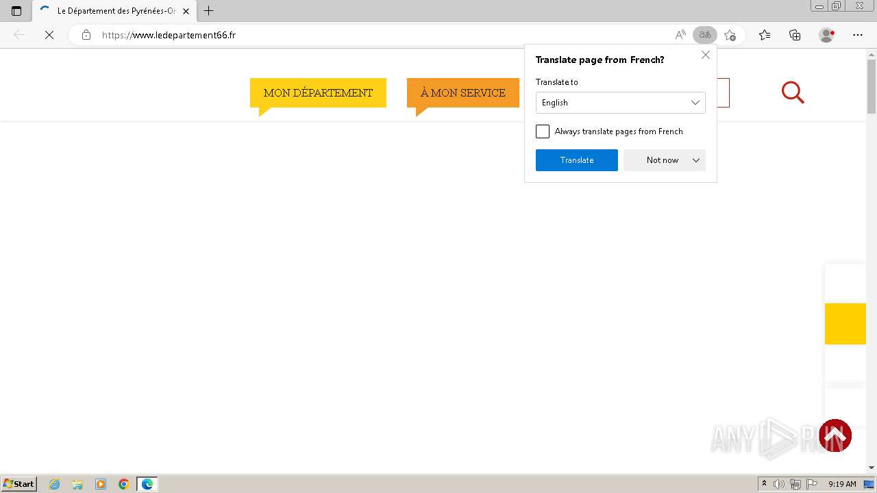Open the À MON SERVICE menu
This screenshot has width=877, height=493.
click(463, 93)
